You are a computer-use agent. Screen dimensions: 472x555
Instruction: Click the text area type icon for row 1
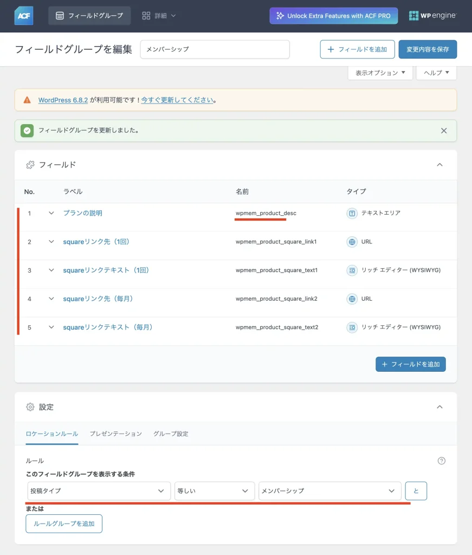coord(352,214)
